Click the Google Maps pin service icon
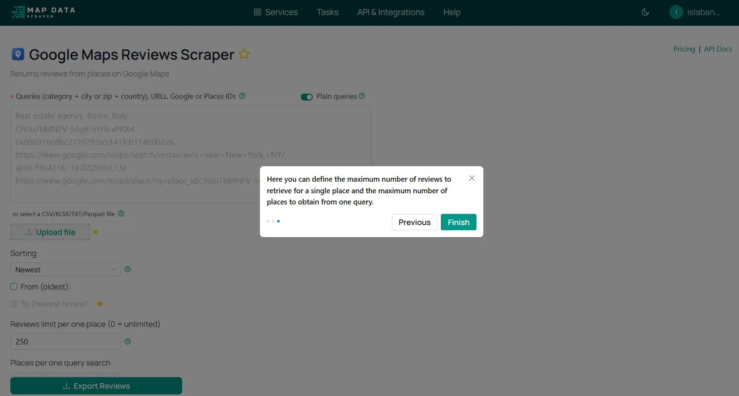Image resolution: width=739 pixels, height=396 pixels. (x=18, y=54)
